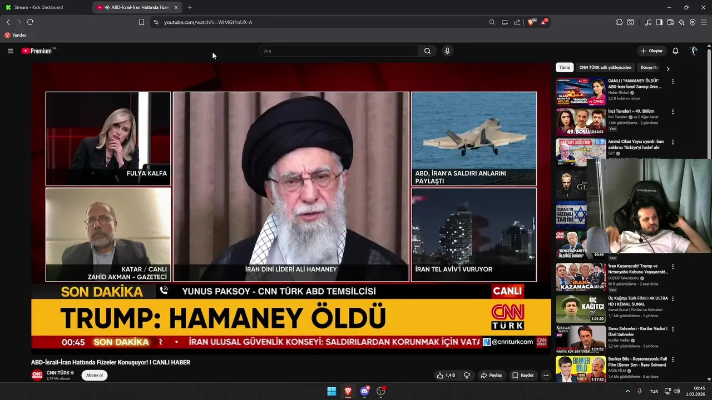
Task: Save video with the 'Kaydet' button
Action: tap(523, 375)
